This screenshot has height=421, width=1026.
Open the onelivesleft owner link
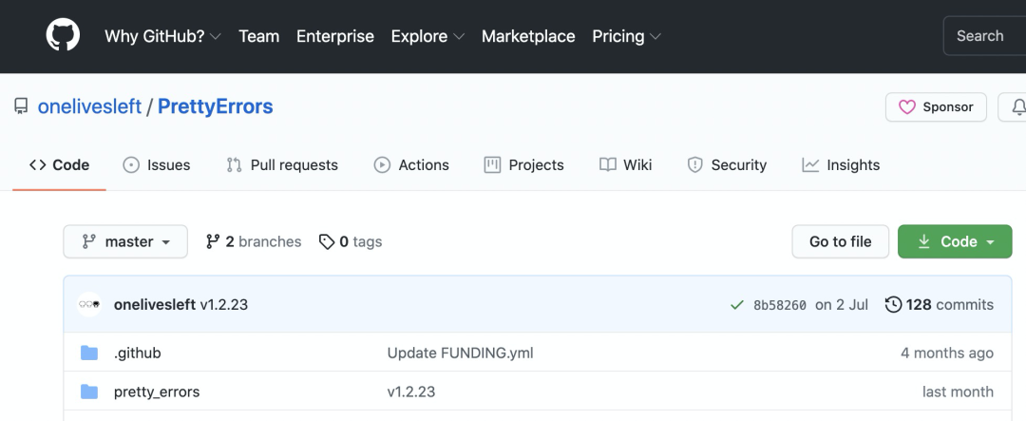[88, 106]
